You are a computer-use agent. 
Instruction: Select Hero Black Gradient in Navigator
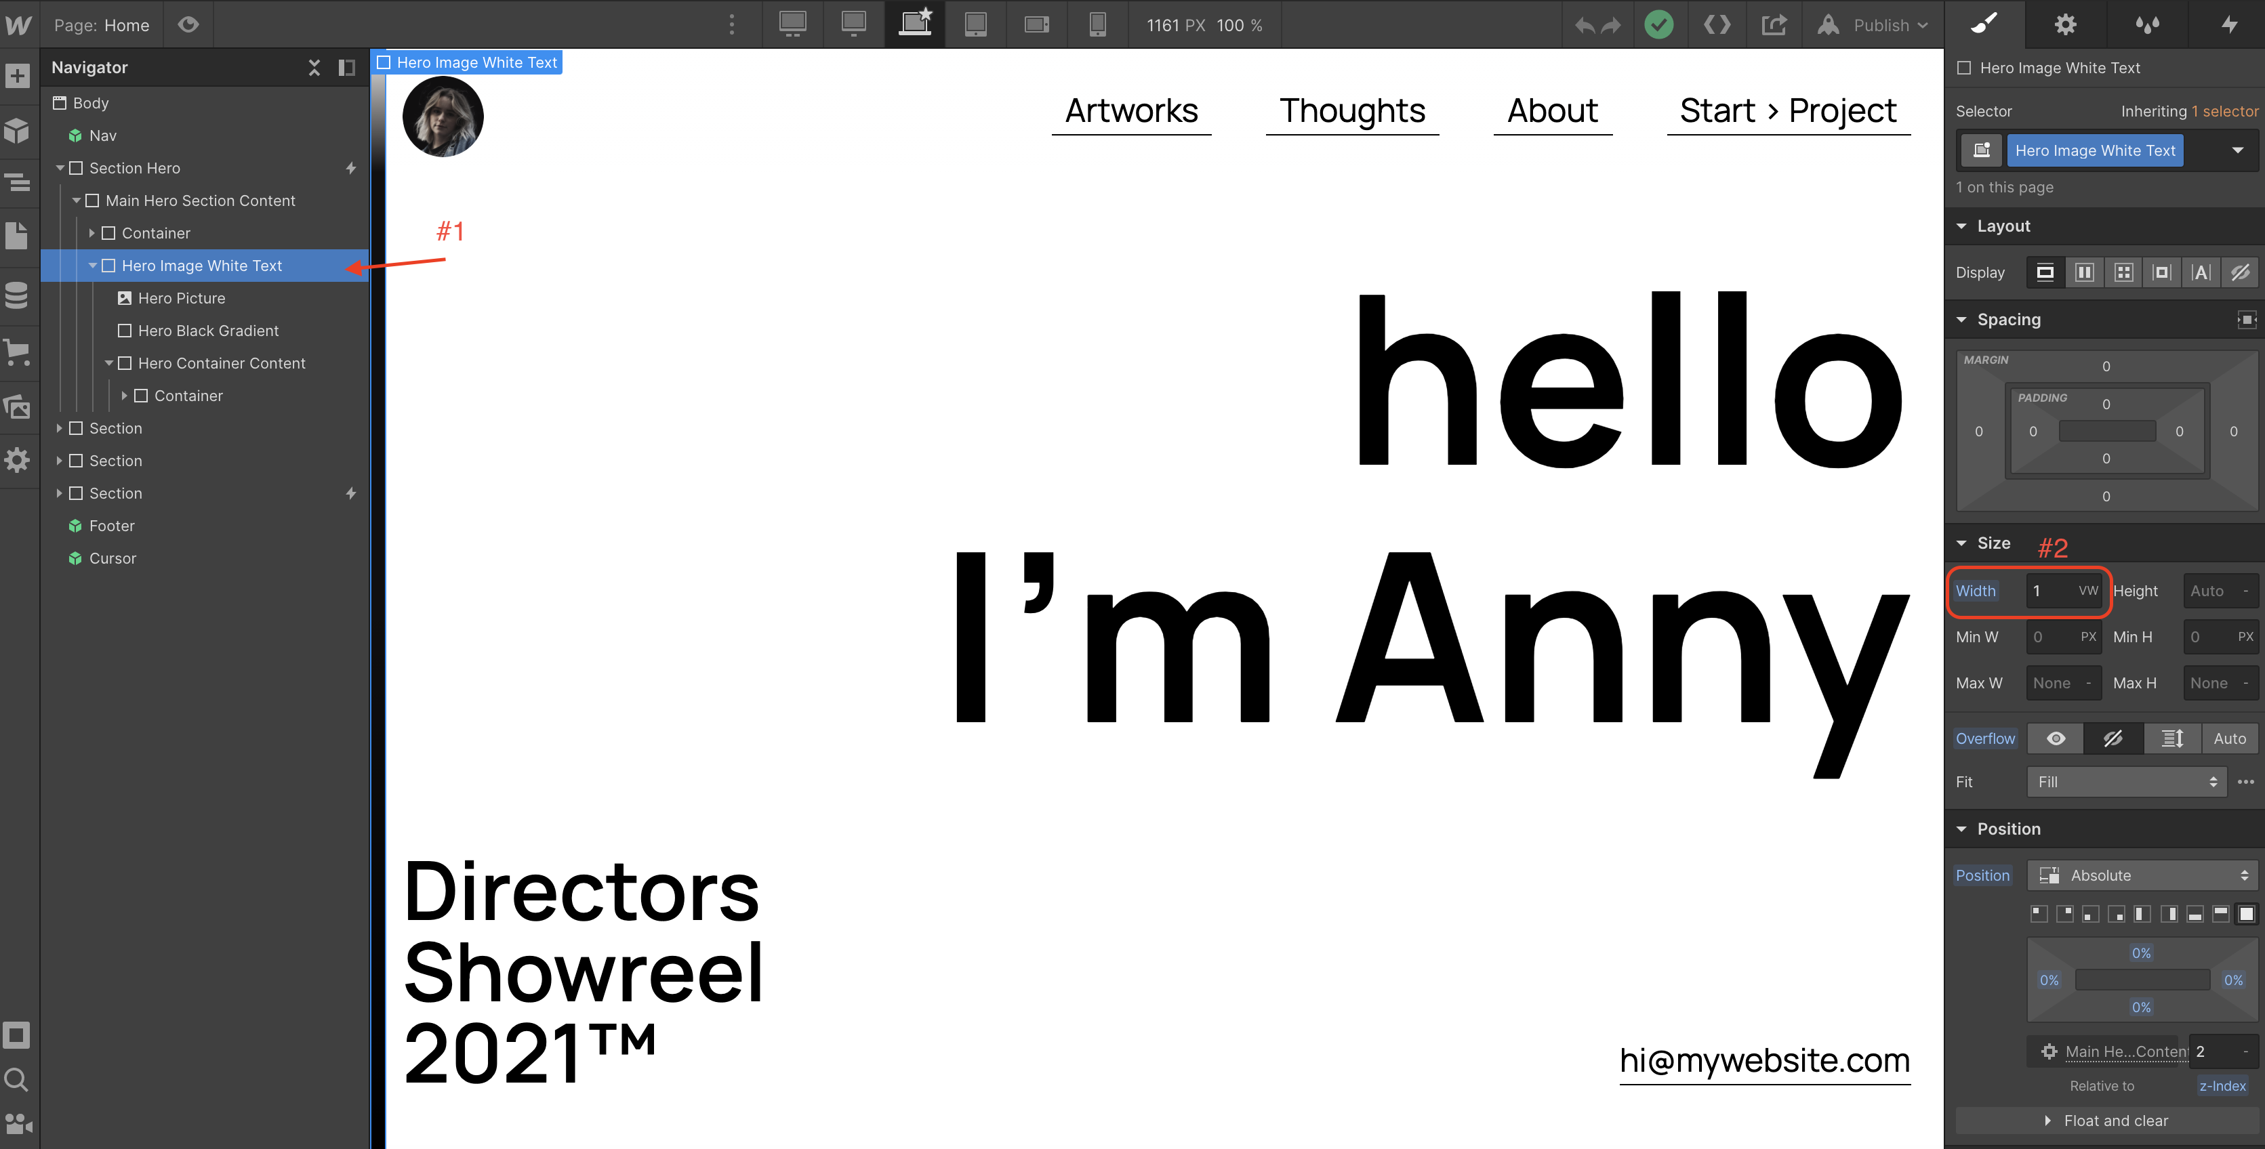point(207,331)
